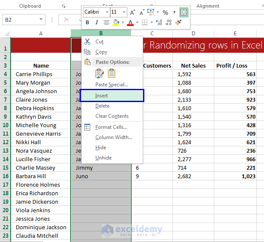
Task: Select Profit / Loss header cell
Action: click(x=235, y=65)
